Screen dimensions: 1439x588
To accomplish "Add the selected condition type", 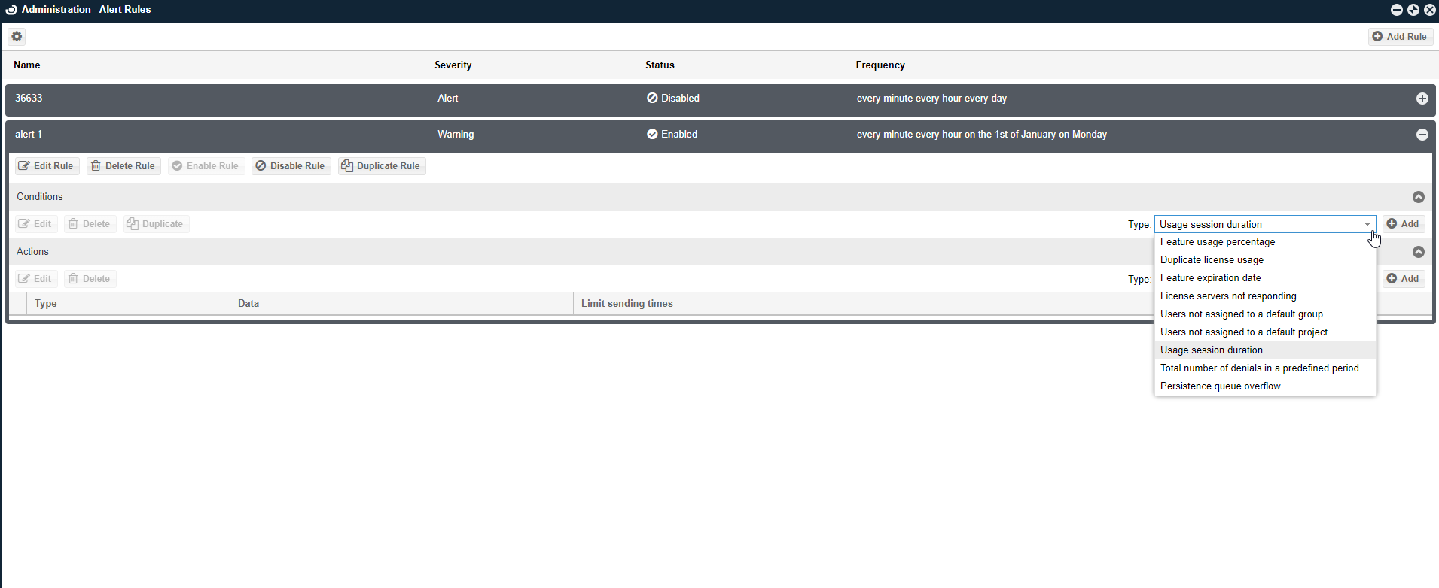I will pyautogui.click(x=1403, y=224).
